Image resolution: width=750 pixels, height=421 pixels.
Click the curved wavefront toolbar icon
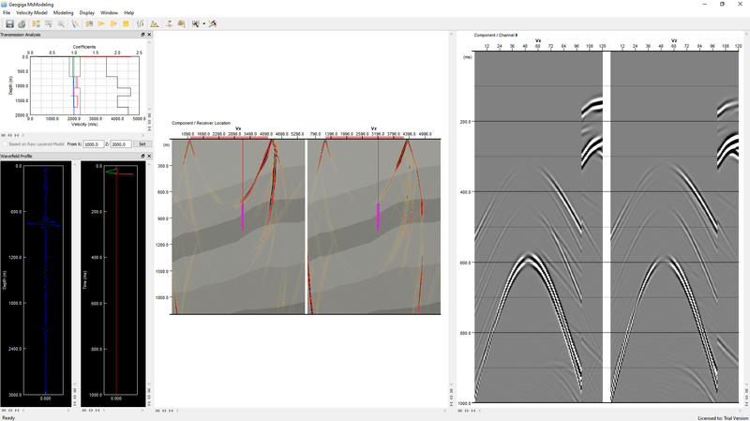[x=140, y=23]
